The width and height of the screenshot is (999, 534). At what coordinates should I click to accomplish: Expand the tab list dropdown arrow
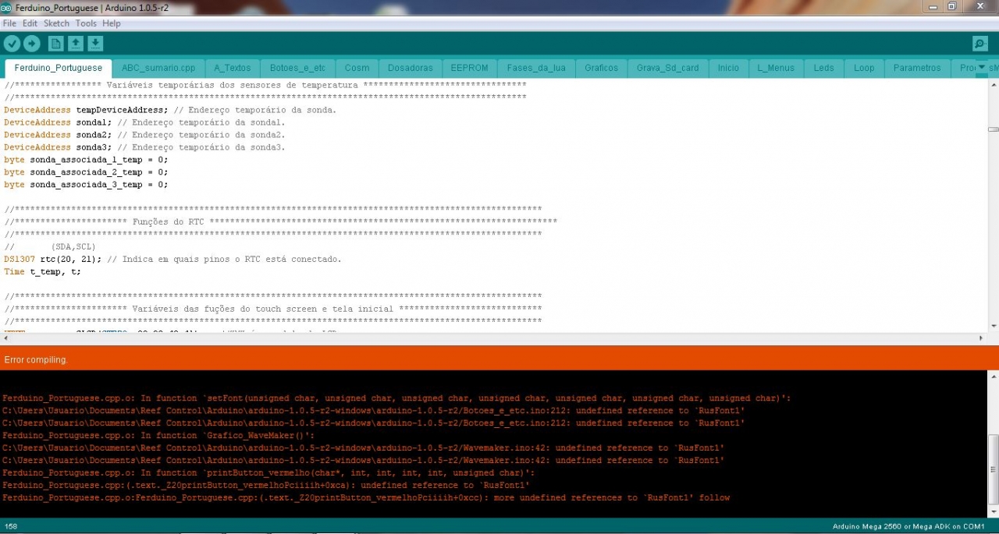[982, 67]
